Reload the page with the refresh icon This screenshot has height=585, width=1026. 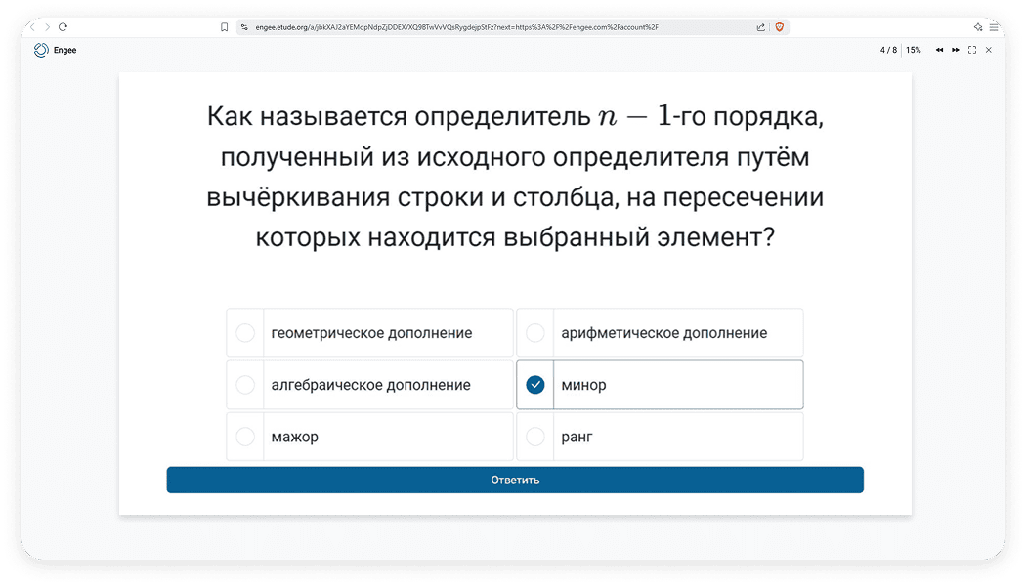[63, 27]
